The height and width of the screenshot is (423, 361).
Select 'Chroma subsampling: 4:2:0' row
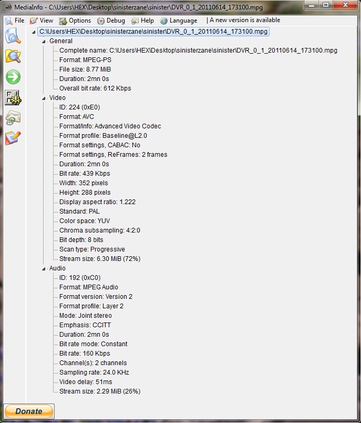[x=100, y=230]
